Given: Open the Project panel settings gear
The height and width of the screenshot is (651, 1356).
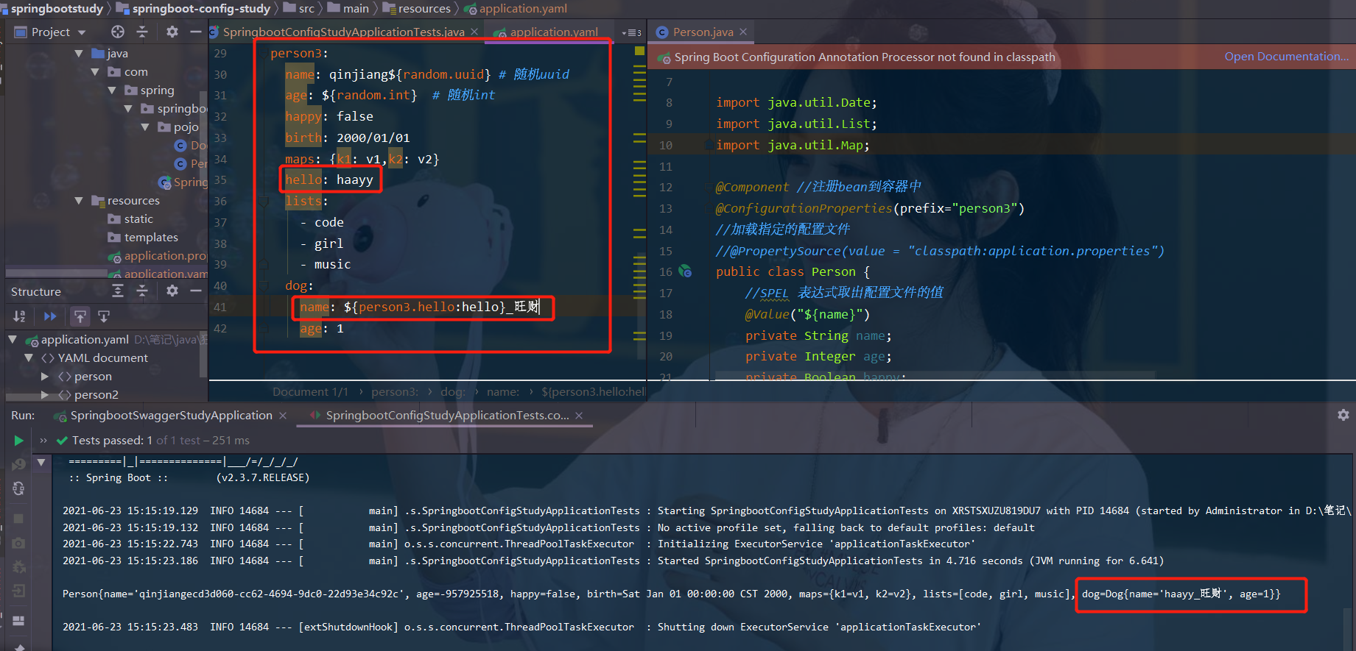Looking at the screenshot, I should [x=172, y=32].
